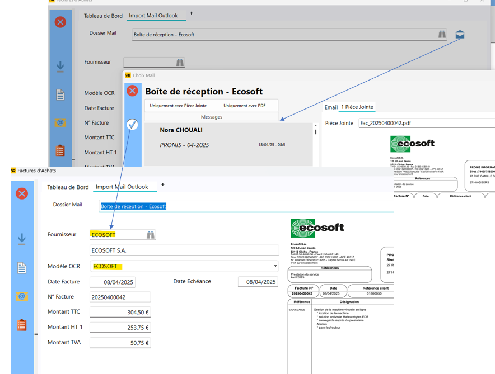Click Montant TTC field 304,50 €
Viewport: 495px width, 374px height.
click(120, 313)
